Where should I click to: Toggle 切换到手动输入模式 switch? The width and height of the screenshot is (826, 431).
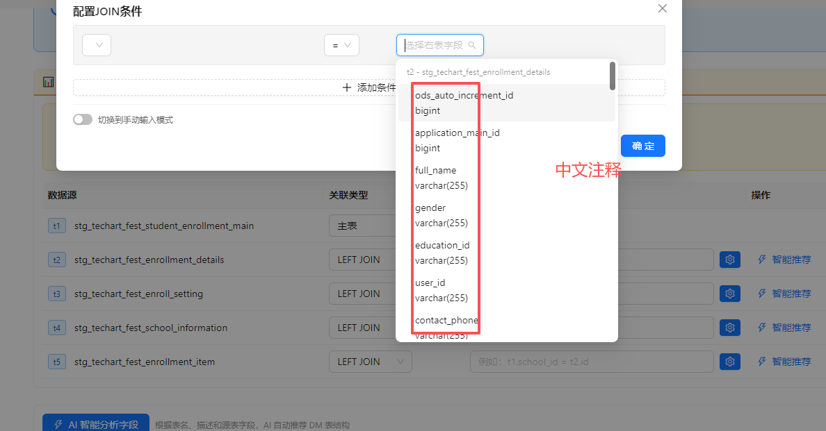pyautogui.click(x=83, y=119)
